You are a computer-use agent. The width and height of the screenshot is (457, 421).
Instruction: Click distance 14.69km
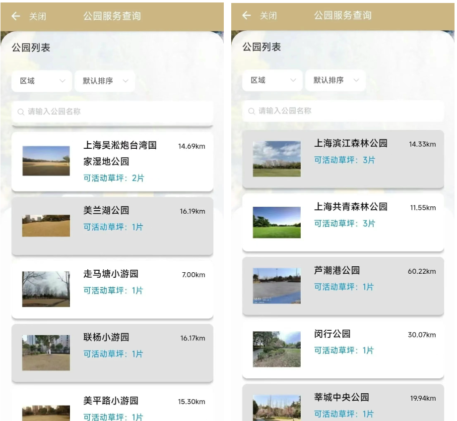(192, 146)
